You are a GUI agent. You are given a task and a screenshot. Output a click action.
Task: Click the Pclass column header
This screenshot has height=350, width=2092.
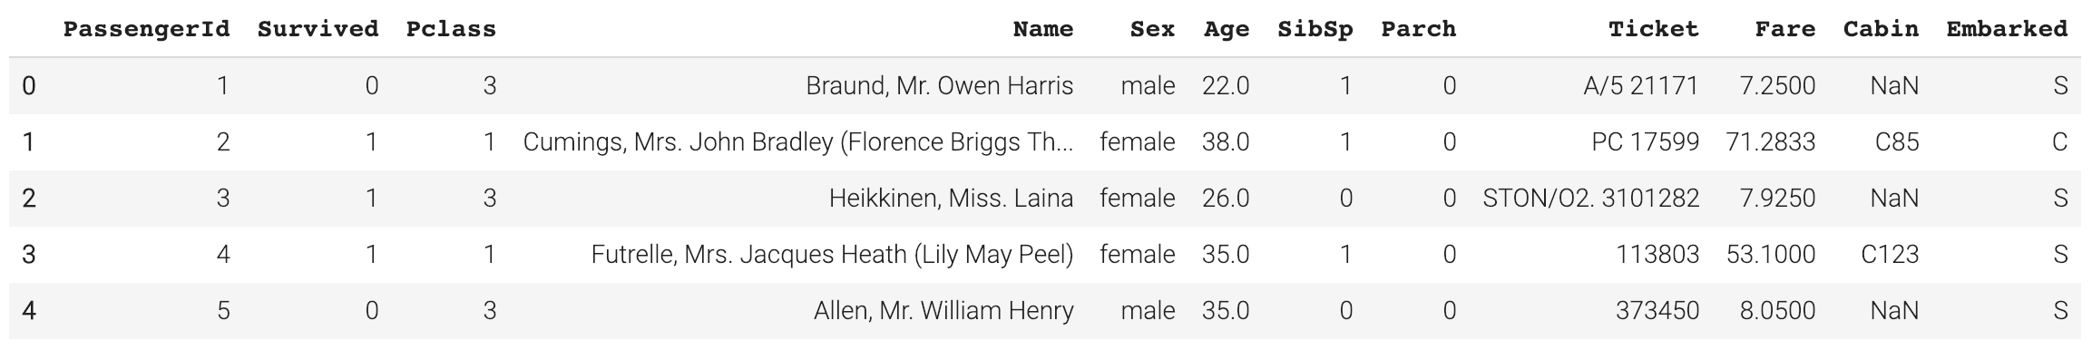pos(451,29)
